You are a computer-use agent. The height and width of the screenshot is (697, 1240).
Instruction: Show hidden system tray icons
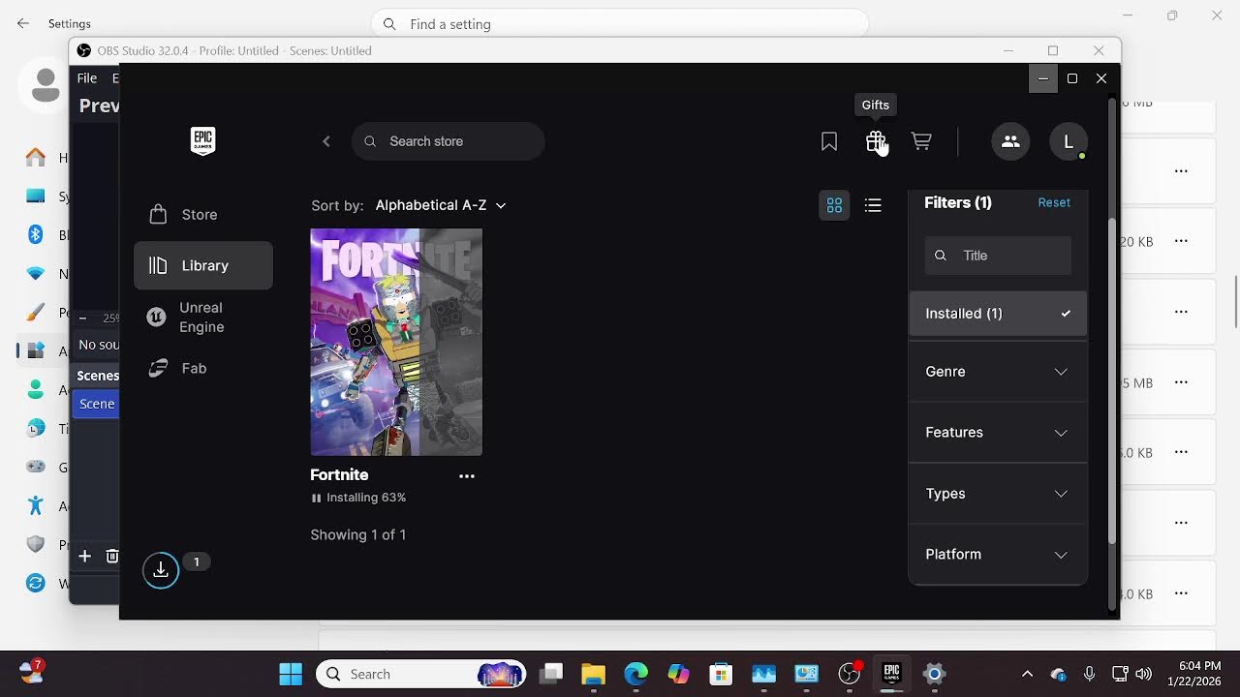[1027, 674]
